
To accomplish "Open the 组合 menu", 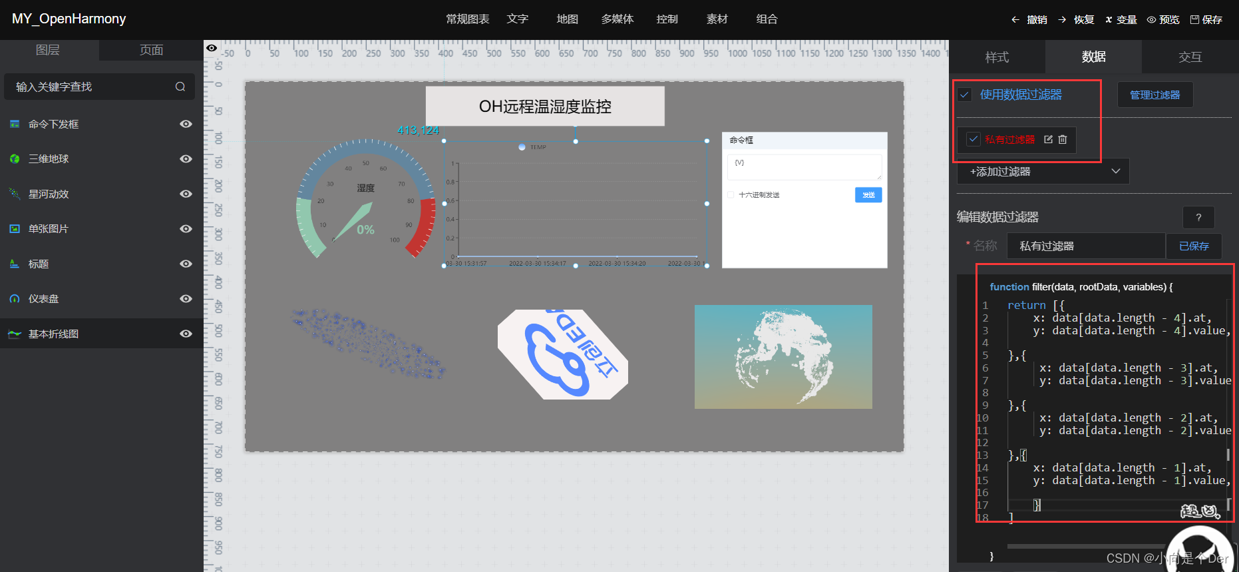I will click(767, 19).
